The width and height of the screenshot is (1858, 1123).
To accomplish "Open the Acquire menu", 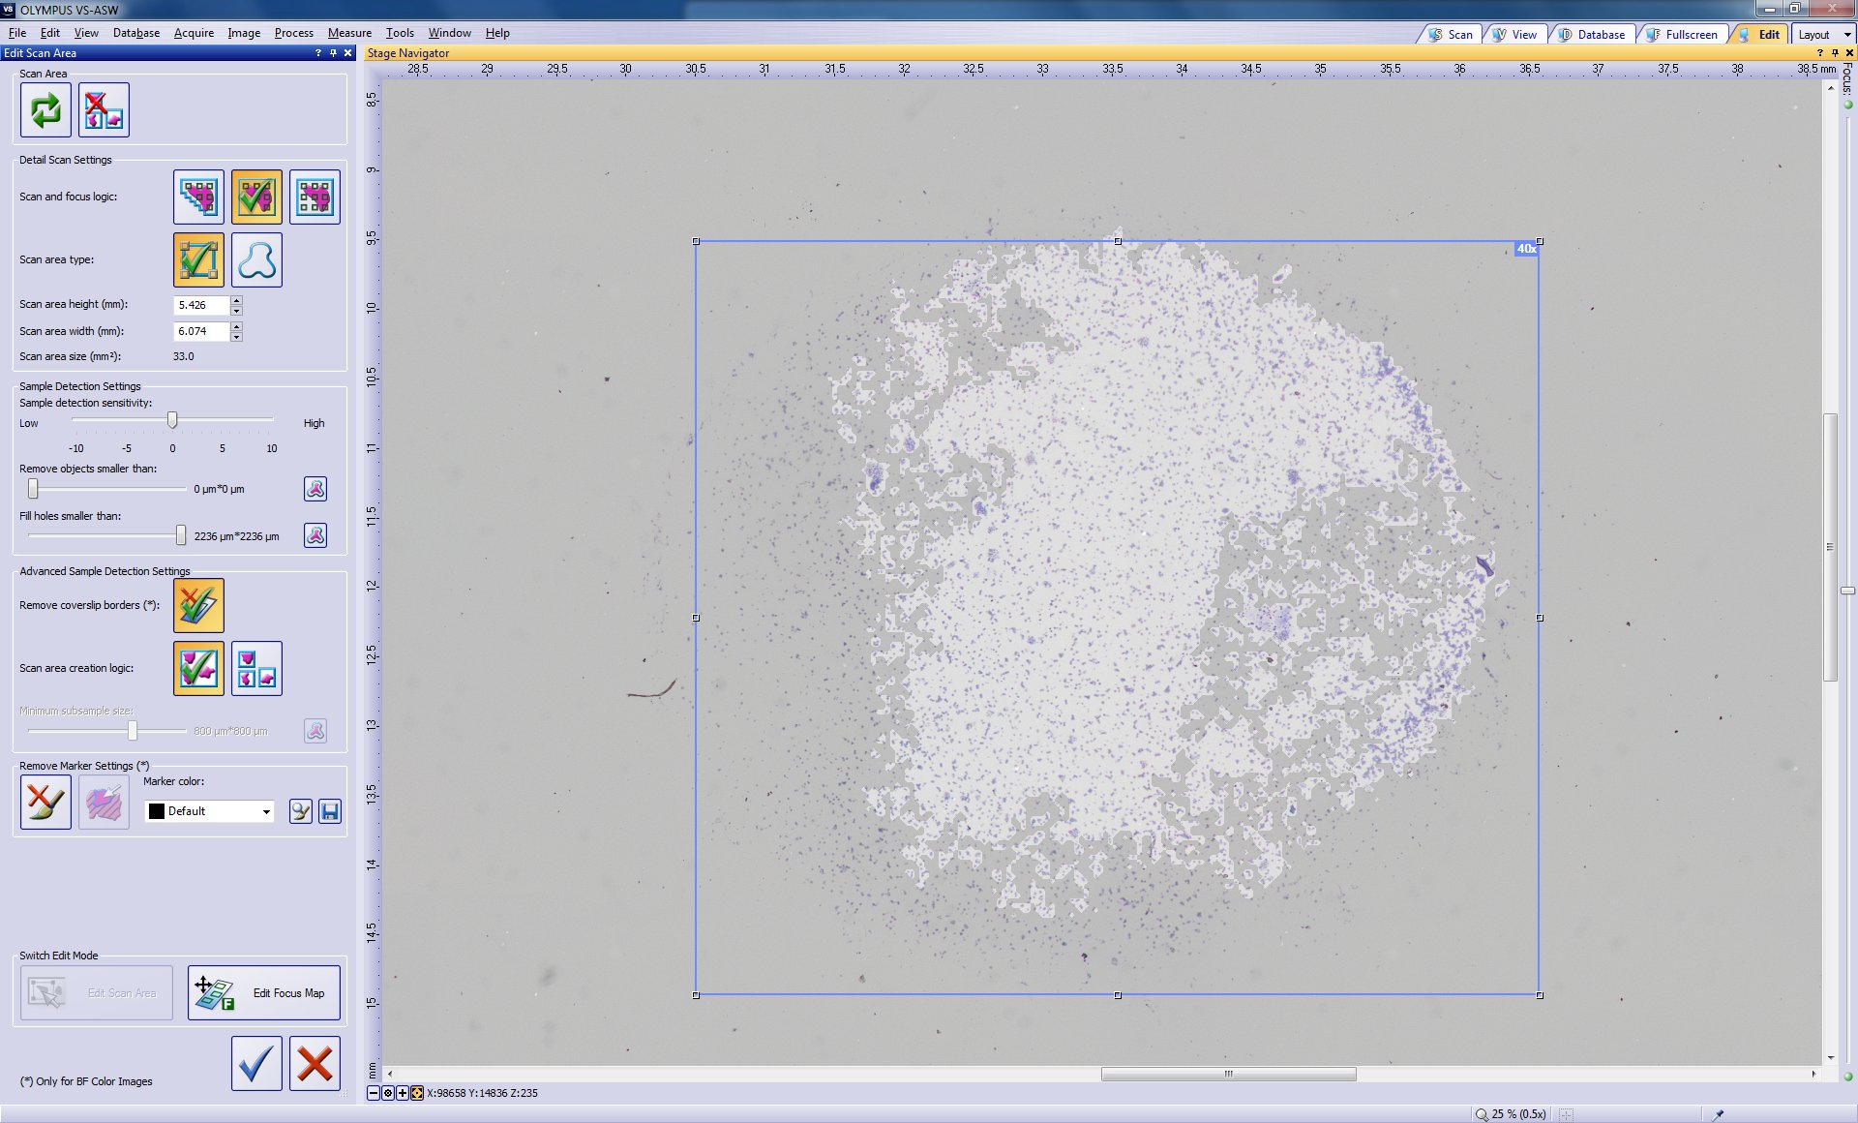I will click(x=194, y=33).
